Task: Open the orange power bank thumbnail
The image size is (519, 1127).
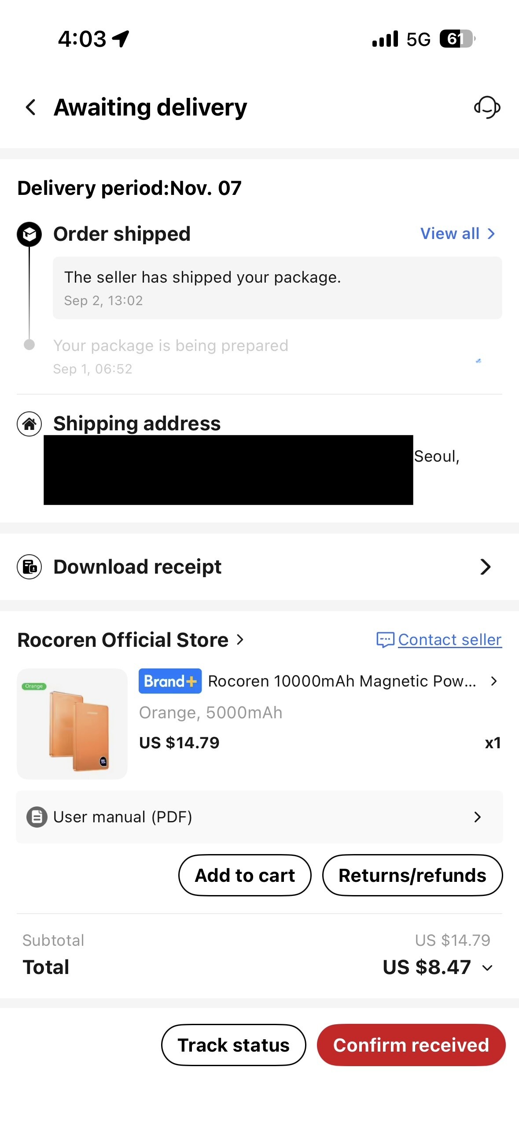Action: [72, 724]
